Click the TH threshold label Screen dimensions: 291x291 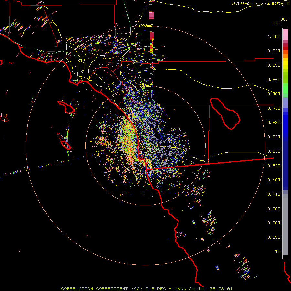coord(278,252)
